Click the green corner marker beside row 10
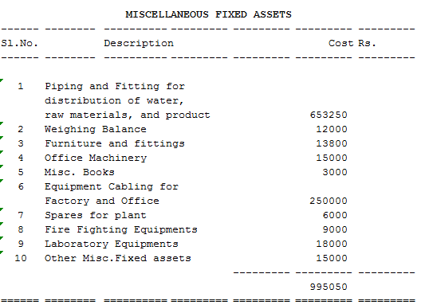The width and height of the screenshot is (425, 305). tap(2, 252)
